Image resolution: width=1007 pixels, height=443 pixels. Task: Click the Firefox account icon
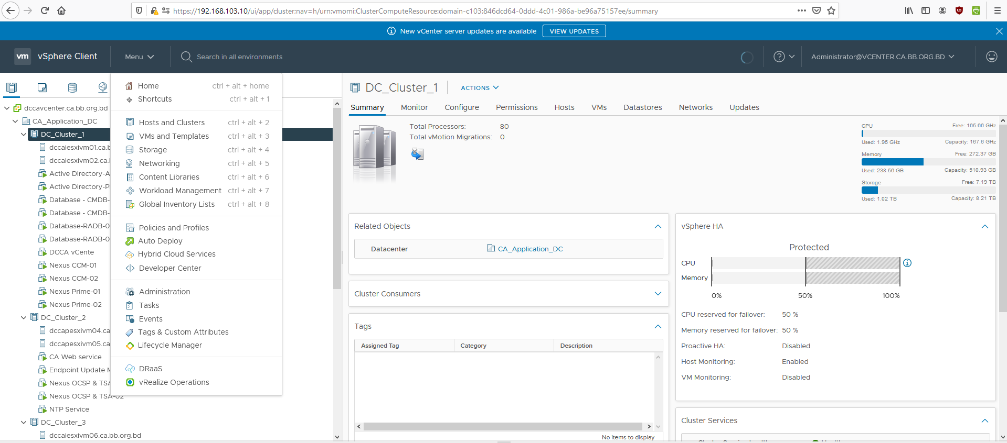pyautogui.click(x=942, y=10)
